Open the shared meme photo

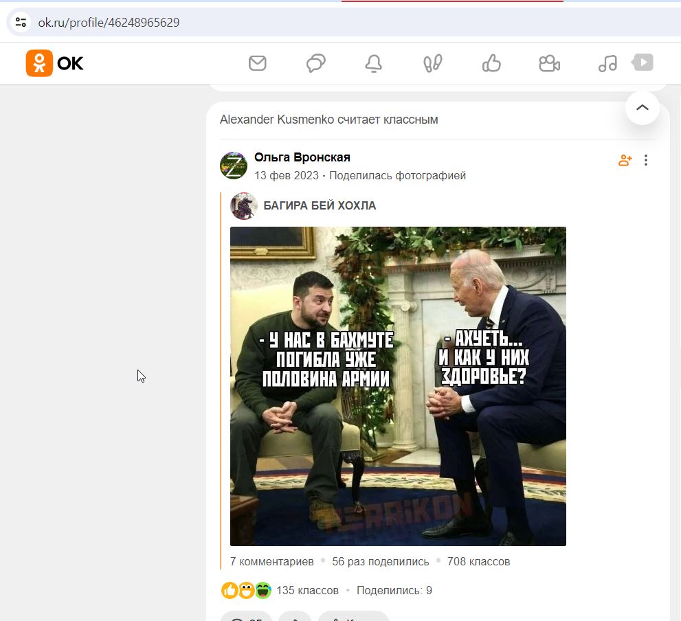click(x=398, y=386)
